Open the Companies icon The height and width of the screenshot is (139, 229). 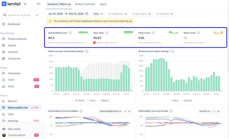point(4,59)
